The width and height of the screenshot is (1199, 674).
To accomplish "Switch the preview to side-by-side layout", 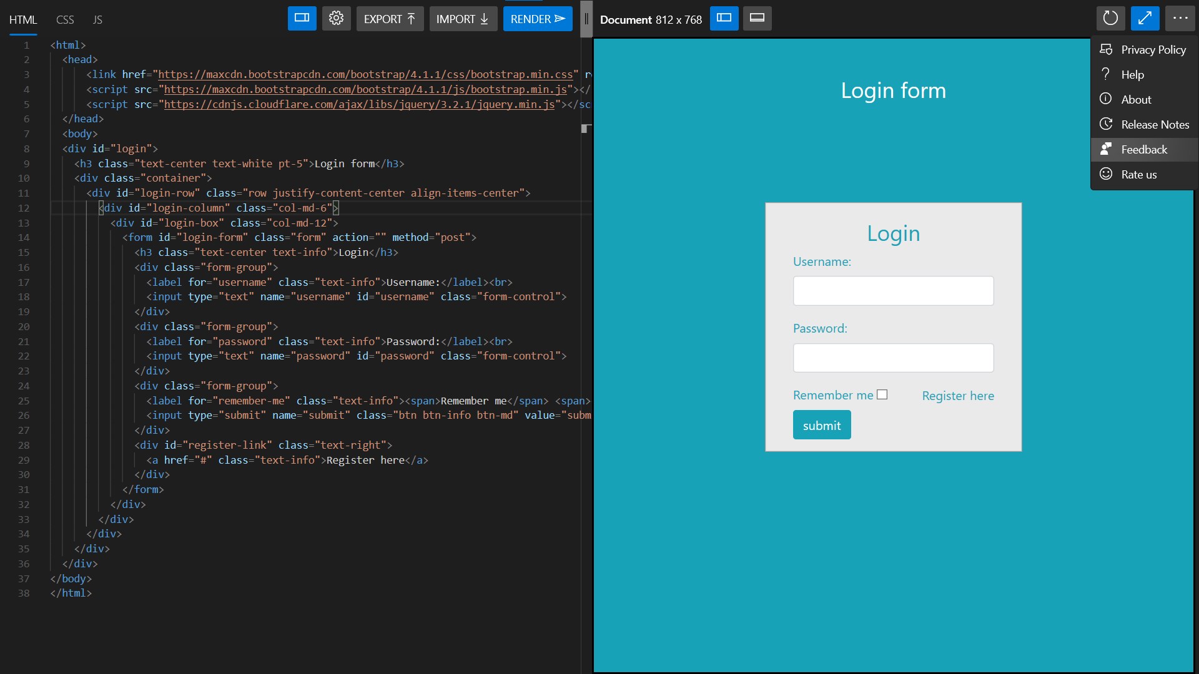I will pos(724,19).
